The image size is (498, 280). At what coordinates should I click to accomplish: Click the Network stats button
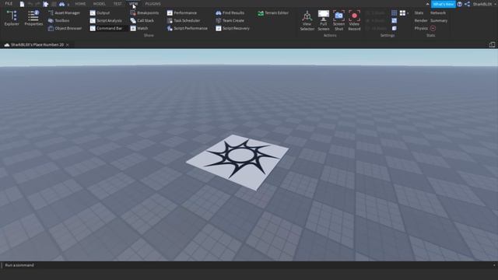pyautogui.click(x=438, y=13)
